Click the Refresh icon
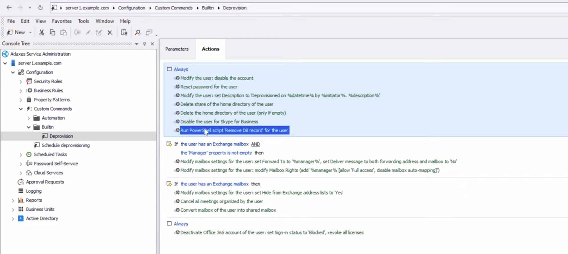 click(x=40, y=8)
